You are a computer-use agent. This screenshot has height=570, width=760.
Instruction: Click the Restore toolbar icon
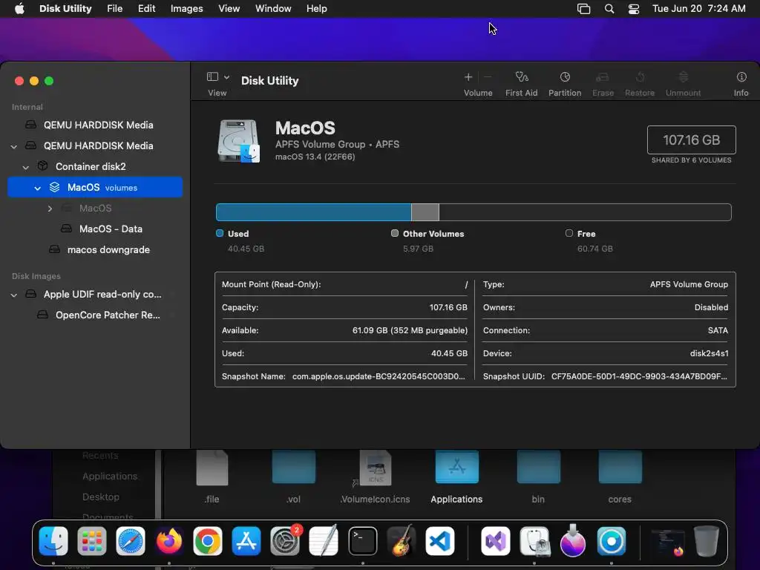[640, 77]
